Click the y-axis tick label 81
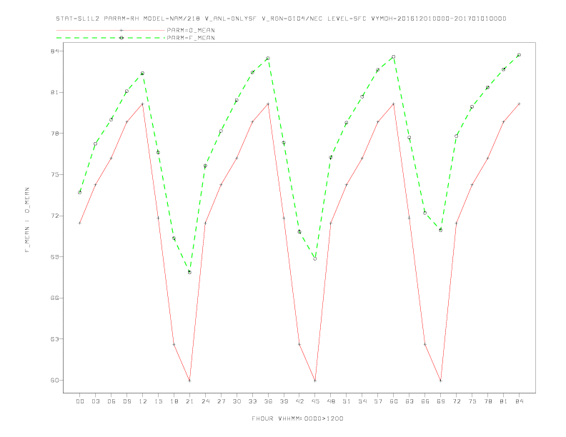Screen dimensions: 566x437 tap(54, 92)
